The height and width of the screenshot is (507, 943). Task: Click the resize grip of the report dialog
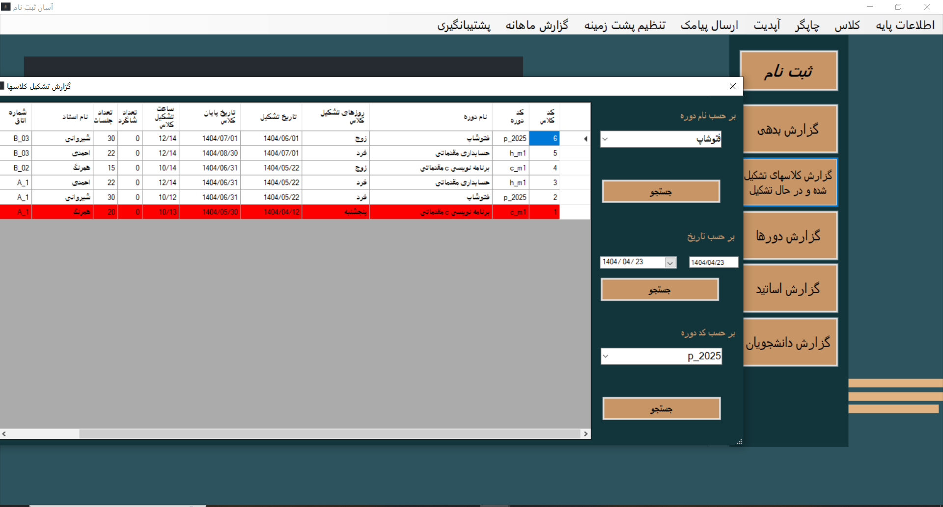coord(739,442)
